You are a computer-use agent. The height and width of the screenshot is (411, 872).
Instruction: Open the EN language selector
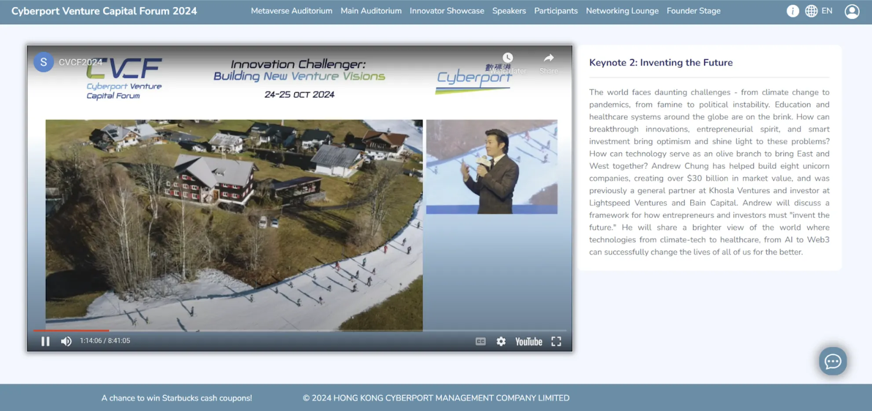(827, 11)
